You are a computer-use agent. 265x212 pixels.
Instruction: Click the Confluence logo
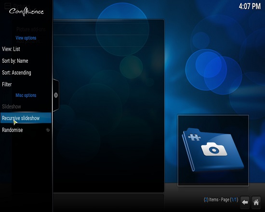pyautogui.click(x=26, y=12)
